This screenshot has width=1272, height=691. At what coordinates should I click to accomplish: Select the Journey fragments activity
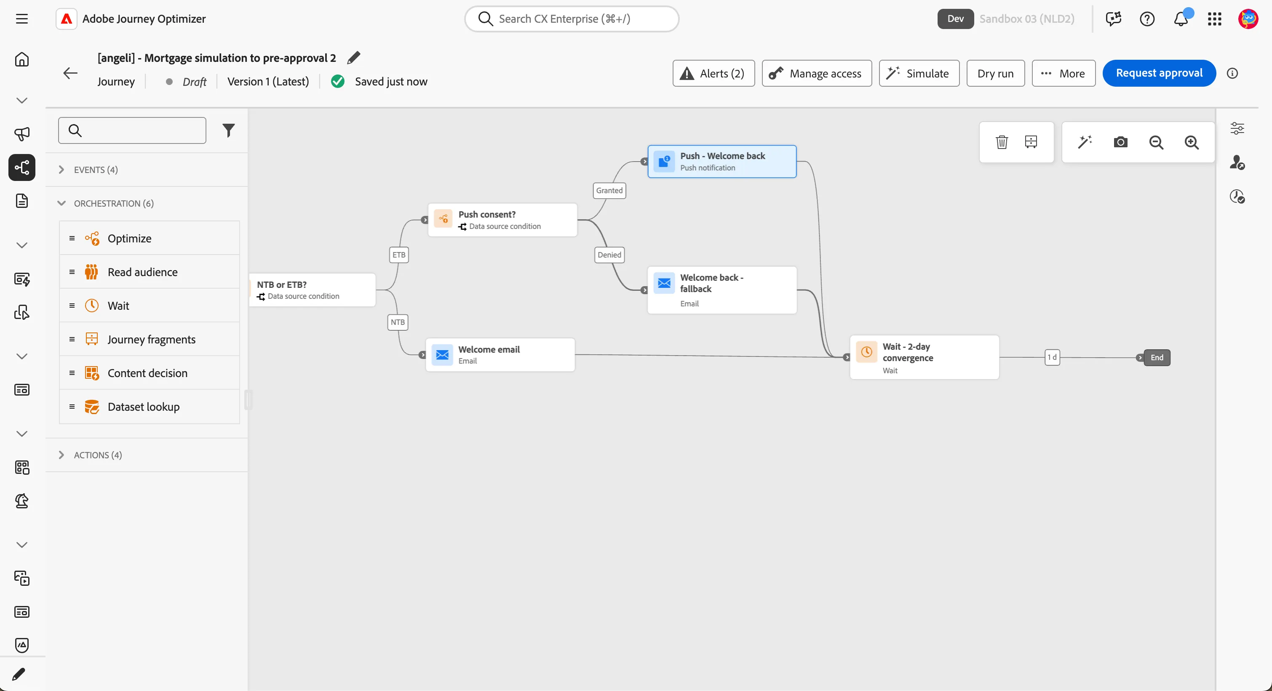150,339
